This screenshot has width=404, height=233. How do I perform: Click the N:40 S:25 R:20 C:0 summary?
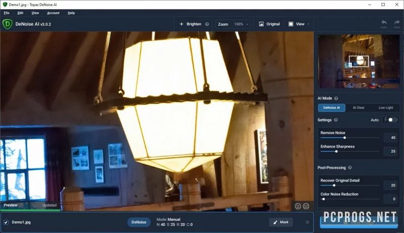tap(174, 224)
